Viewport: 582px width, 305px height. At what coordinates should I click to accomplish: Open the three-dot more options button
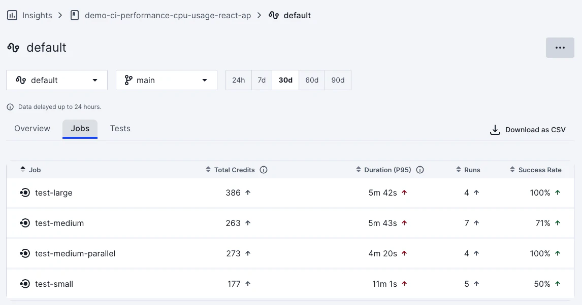point(560,48)
